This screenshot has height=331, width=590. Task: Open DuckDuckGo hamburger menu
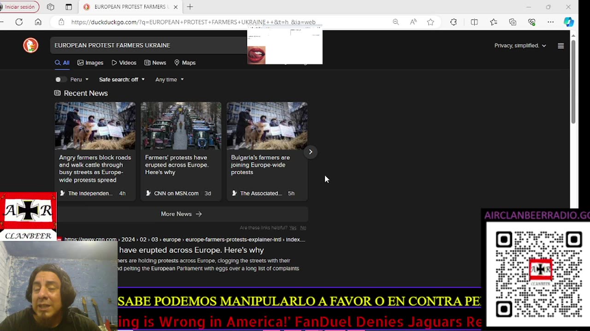click(x=560, y=46)
